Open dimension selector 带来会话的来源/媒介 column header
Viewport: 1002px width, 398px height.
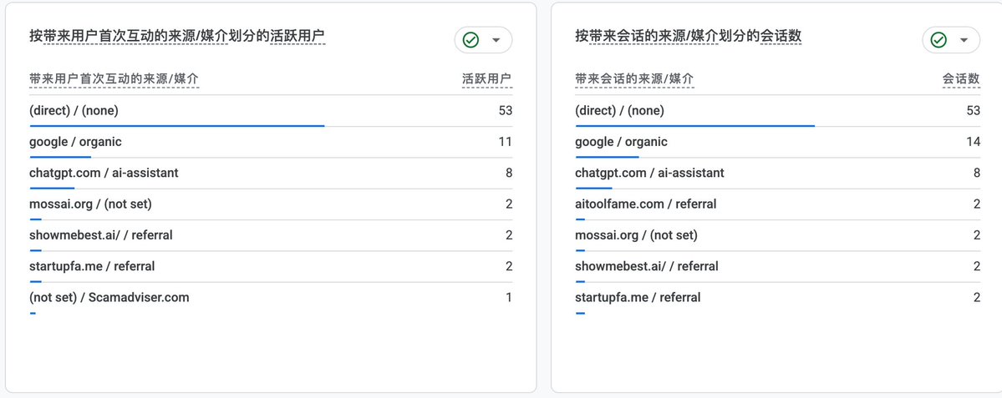click(x=634, y=79)
